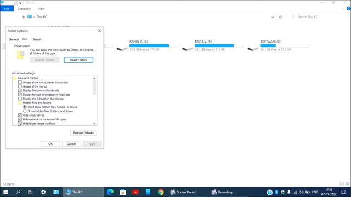The image size is (351, 197).
Task: Open the blue notebook app on taskbar
Action: [x=148, y=192]
